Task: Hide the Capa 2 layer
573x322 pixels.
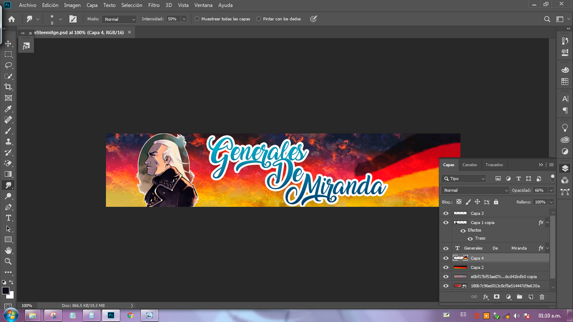Action: point(446,267)
